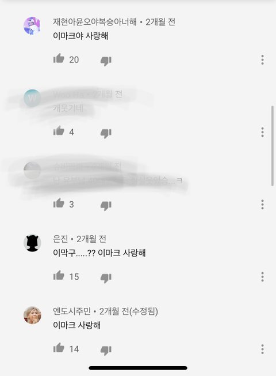
Task: Open more options for 엔도시주민's comment
Action: click(x=262, y=349)
